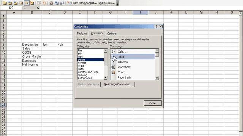This screenshot has height=136, width=243.
Task: Open the Options tab in Customize
Action: click(x=112, y=34)
